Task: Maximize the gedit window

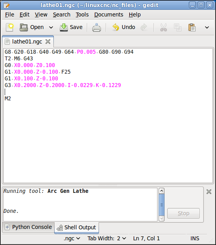Action: click(201, 5)
